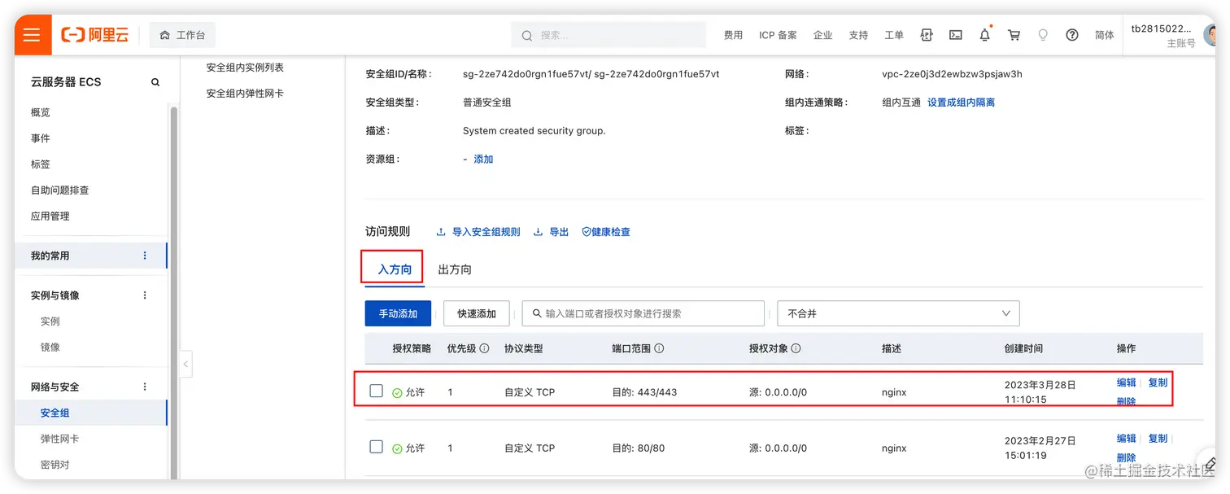Open the 工作台 home button
1230x494 pixels.
click(183, 35)
